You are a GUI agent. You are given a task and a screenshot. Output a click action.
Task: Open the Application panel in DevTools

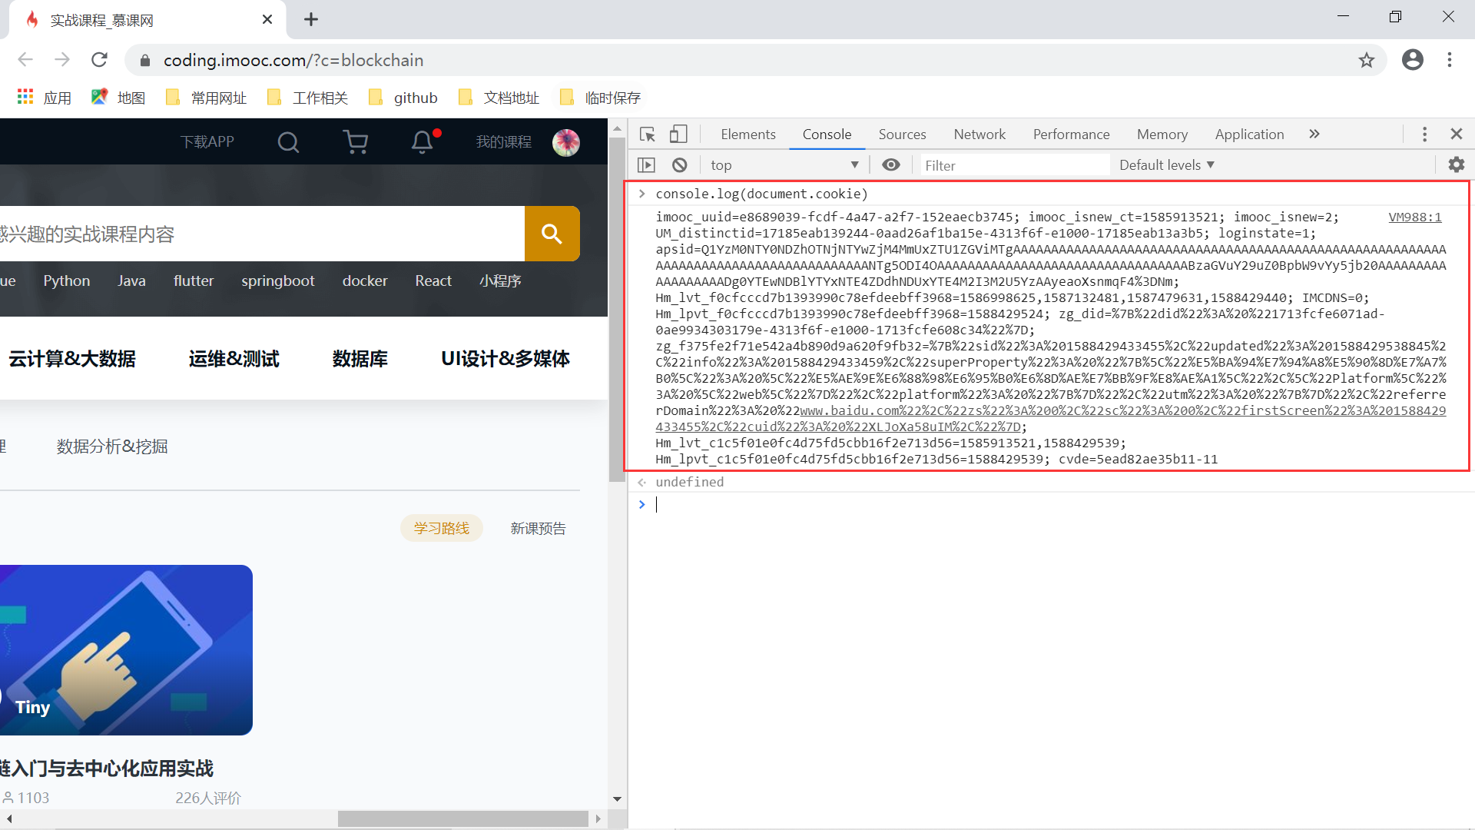(1247, 133)
